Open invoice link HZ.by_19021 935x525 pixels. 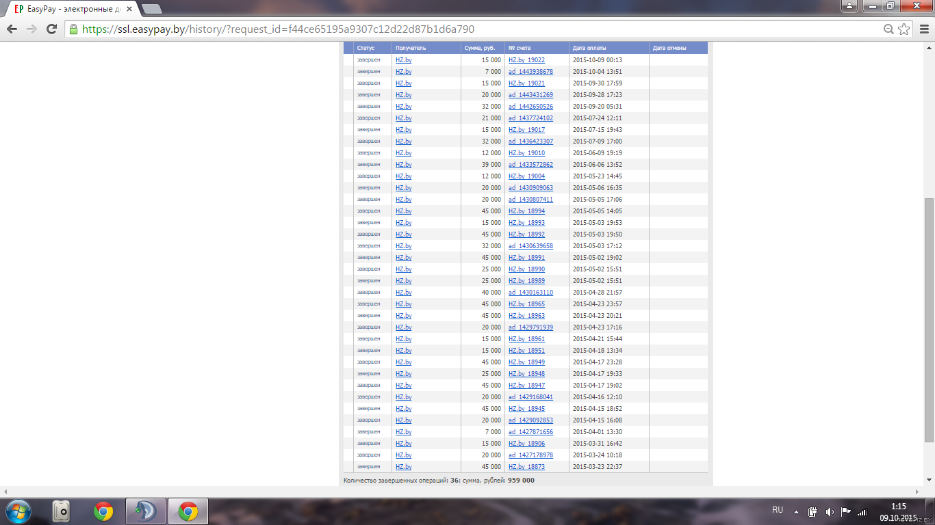pos(526,83)
